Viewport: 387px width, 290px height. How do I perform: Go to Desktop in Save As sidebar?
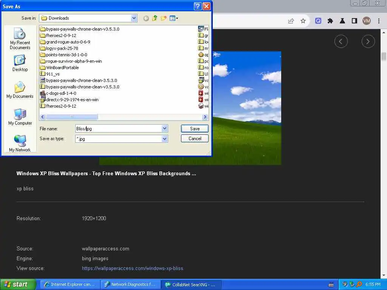[x=20, y=63]
